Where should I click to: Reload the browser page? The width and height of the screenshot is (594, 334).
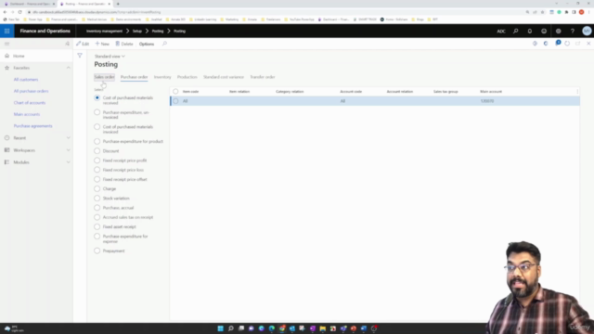click(20, 12)
